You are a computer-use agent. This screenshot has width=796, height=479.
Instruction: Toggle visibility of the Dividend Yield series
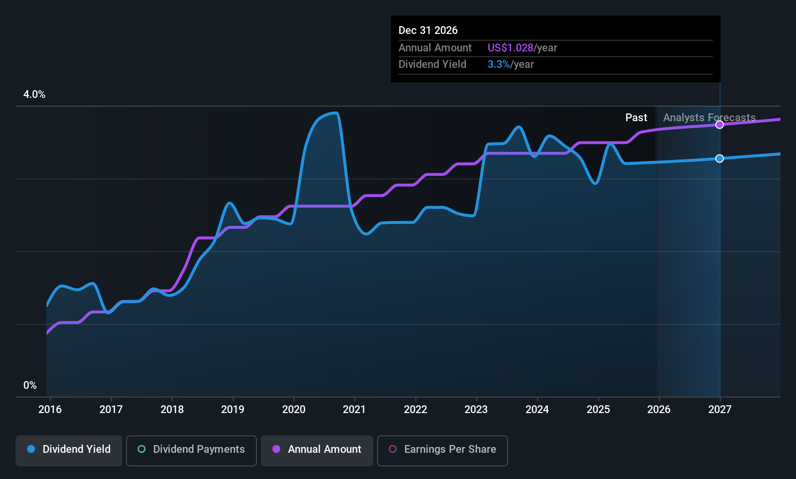(x=68, y=449)
